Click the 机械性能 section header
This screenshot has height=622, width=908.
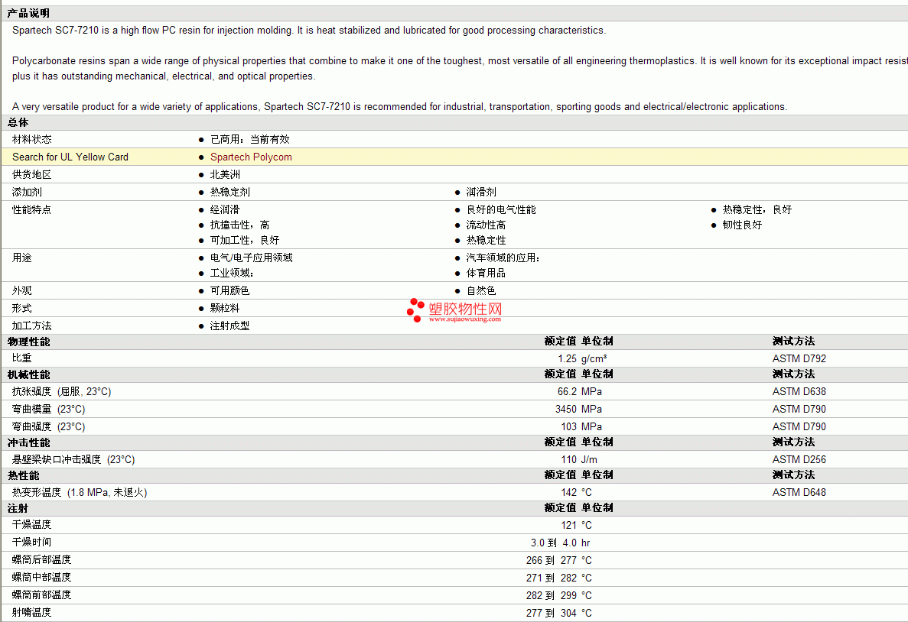(x=28, y=375)
